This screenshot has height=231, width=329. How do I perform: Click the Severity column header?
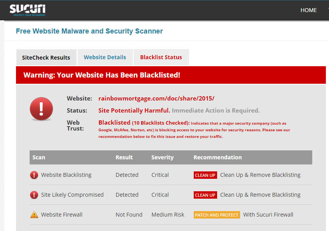point(162,157)
